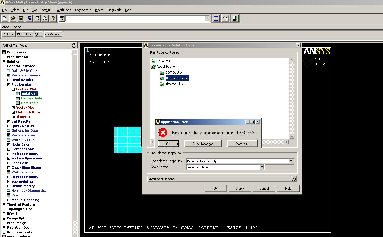Open the MenuCtrls menu
This screenshot has height=237, width=383.
tap(114, 10)
